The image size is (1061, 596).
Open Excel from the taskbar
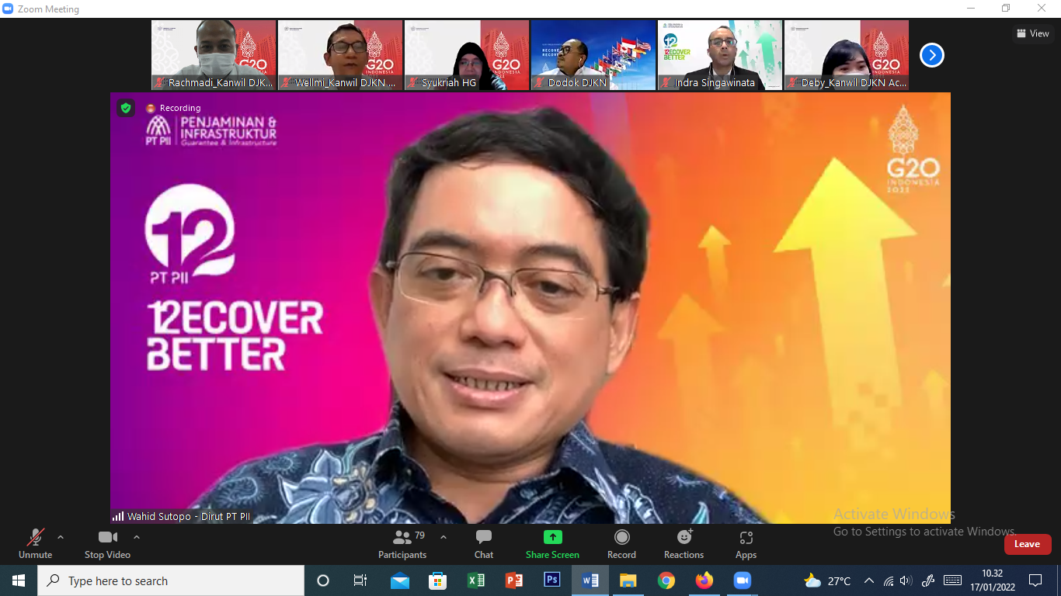[476, 580]
